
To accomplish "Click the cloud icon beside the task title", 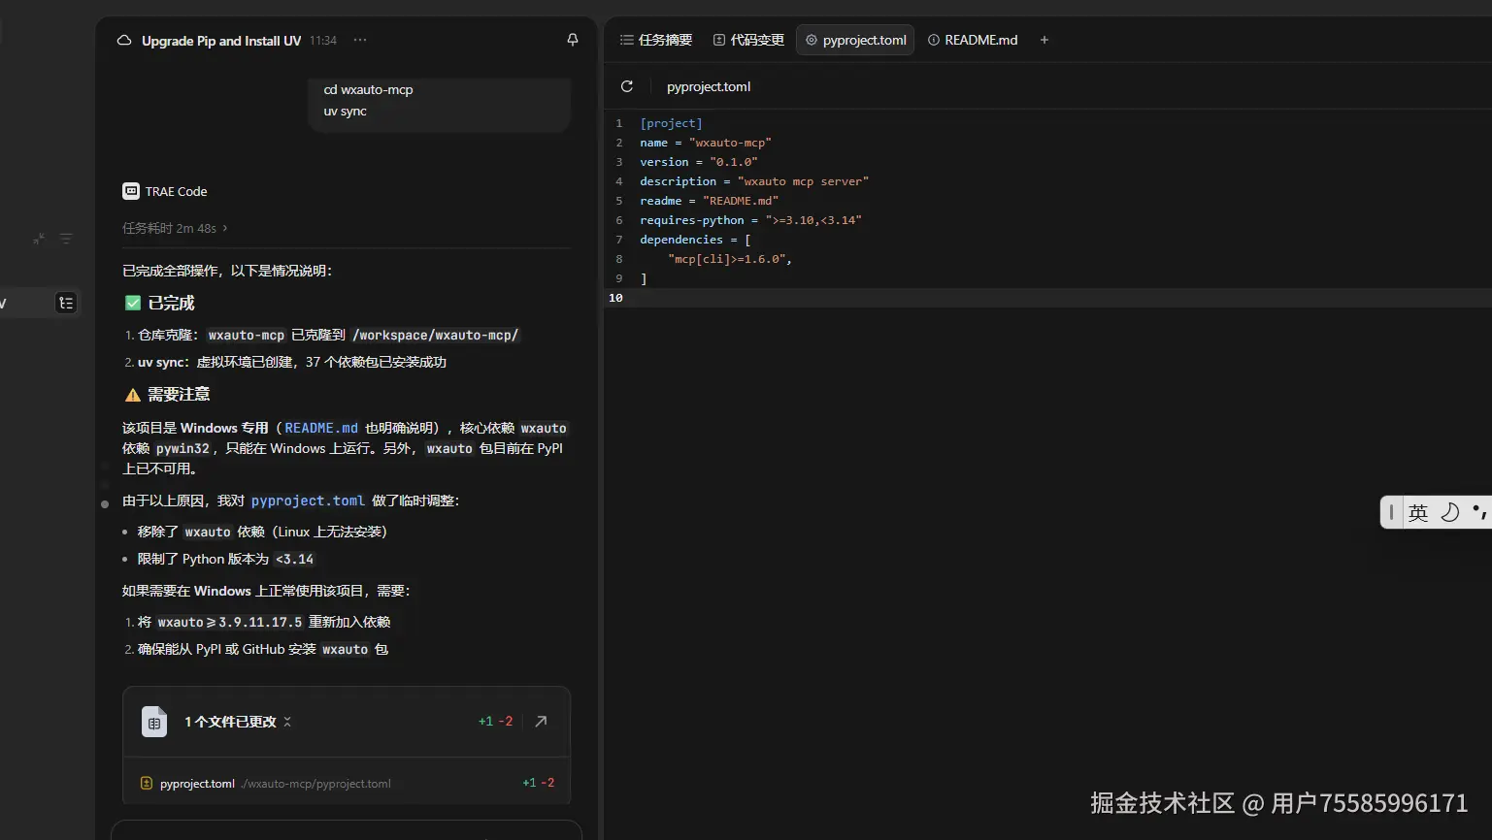I will click(124, 41).
